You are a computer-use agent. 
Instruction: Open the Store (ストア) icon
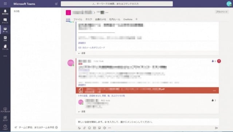pyautogui.click(x=5, y=119)
